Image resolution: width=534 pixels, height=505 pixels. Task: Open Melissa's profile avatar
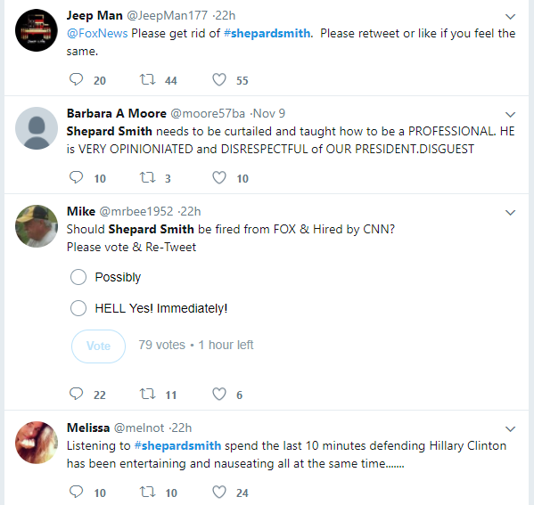coord(37,443)
